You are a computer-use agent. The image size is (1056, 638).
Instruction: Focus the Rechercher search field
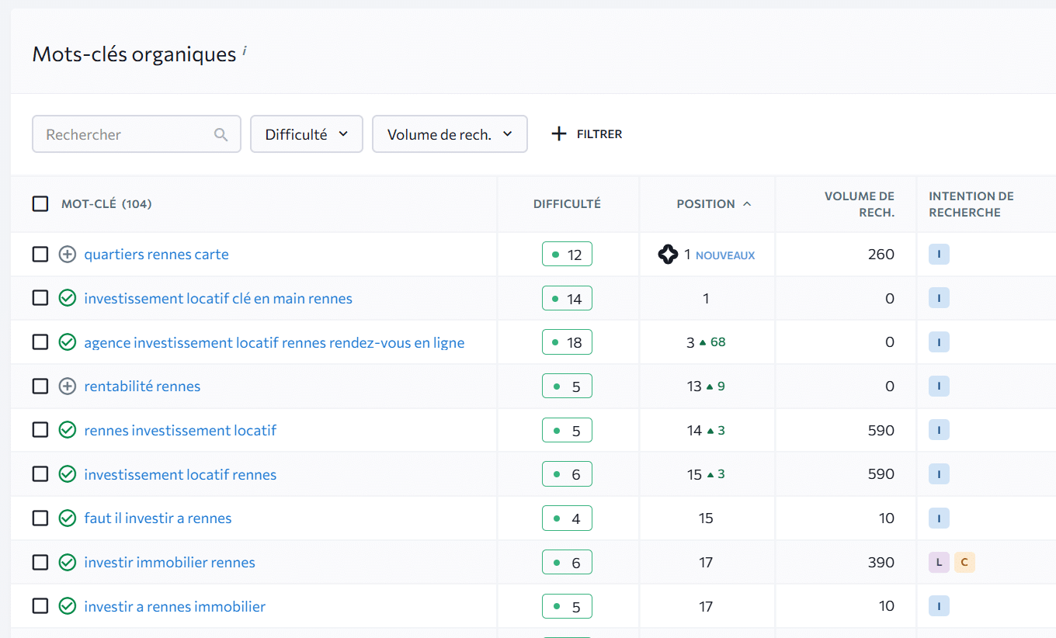124,134
